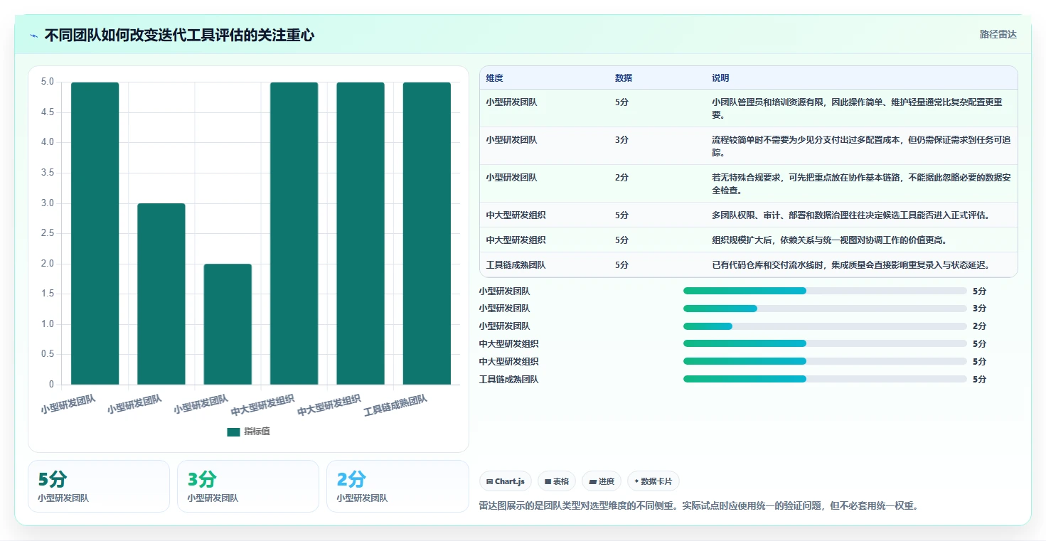Image resolution: width=1046 pixels, height=541 pixels.
Task: Click the 维度 column header
Action: point(495,78)
